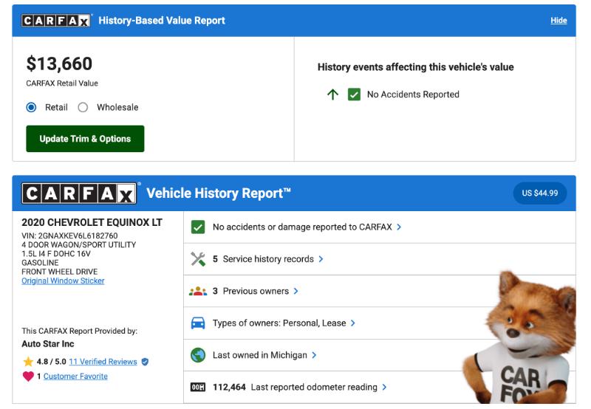
Task: Click the blue verified shield badge
Action: click(x=145, y=362)
